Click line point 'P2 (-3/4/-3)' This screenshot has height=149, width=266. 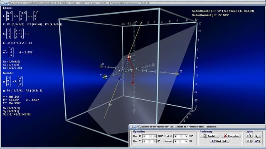coord(34,91)
